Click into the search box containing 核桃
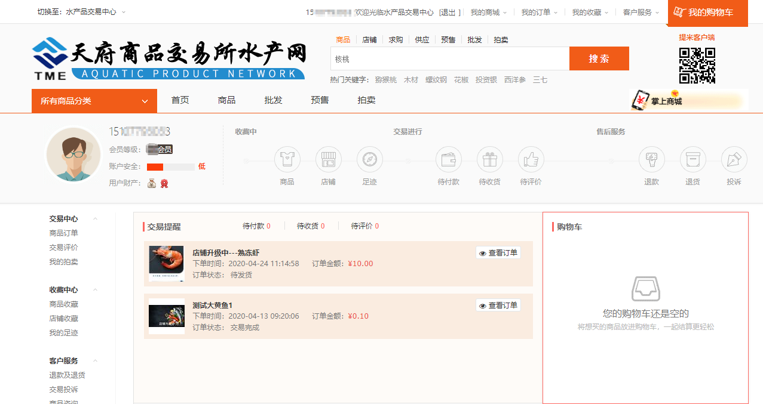This screenshot has height=404, width=763. pos(449,59)
